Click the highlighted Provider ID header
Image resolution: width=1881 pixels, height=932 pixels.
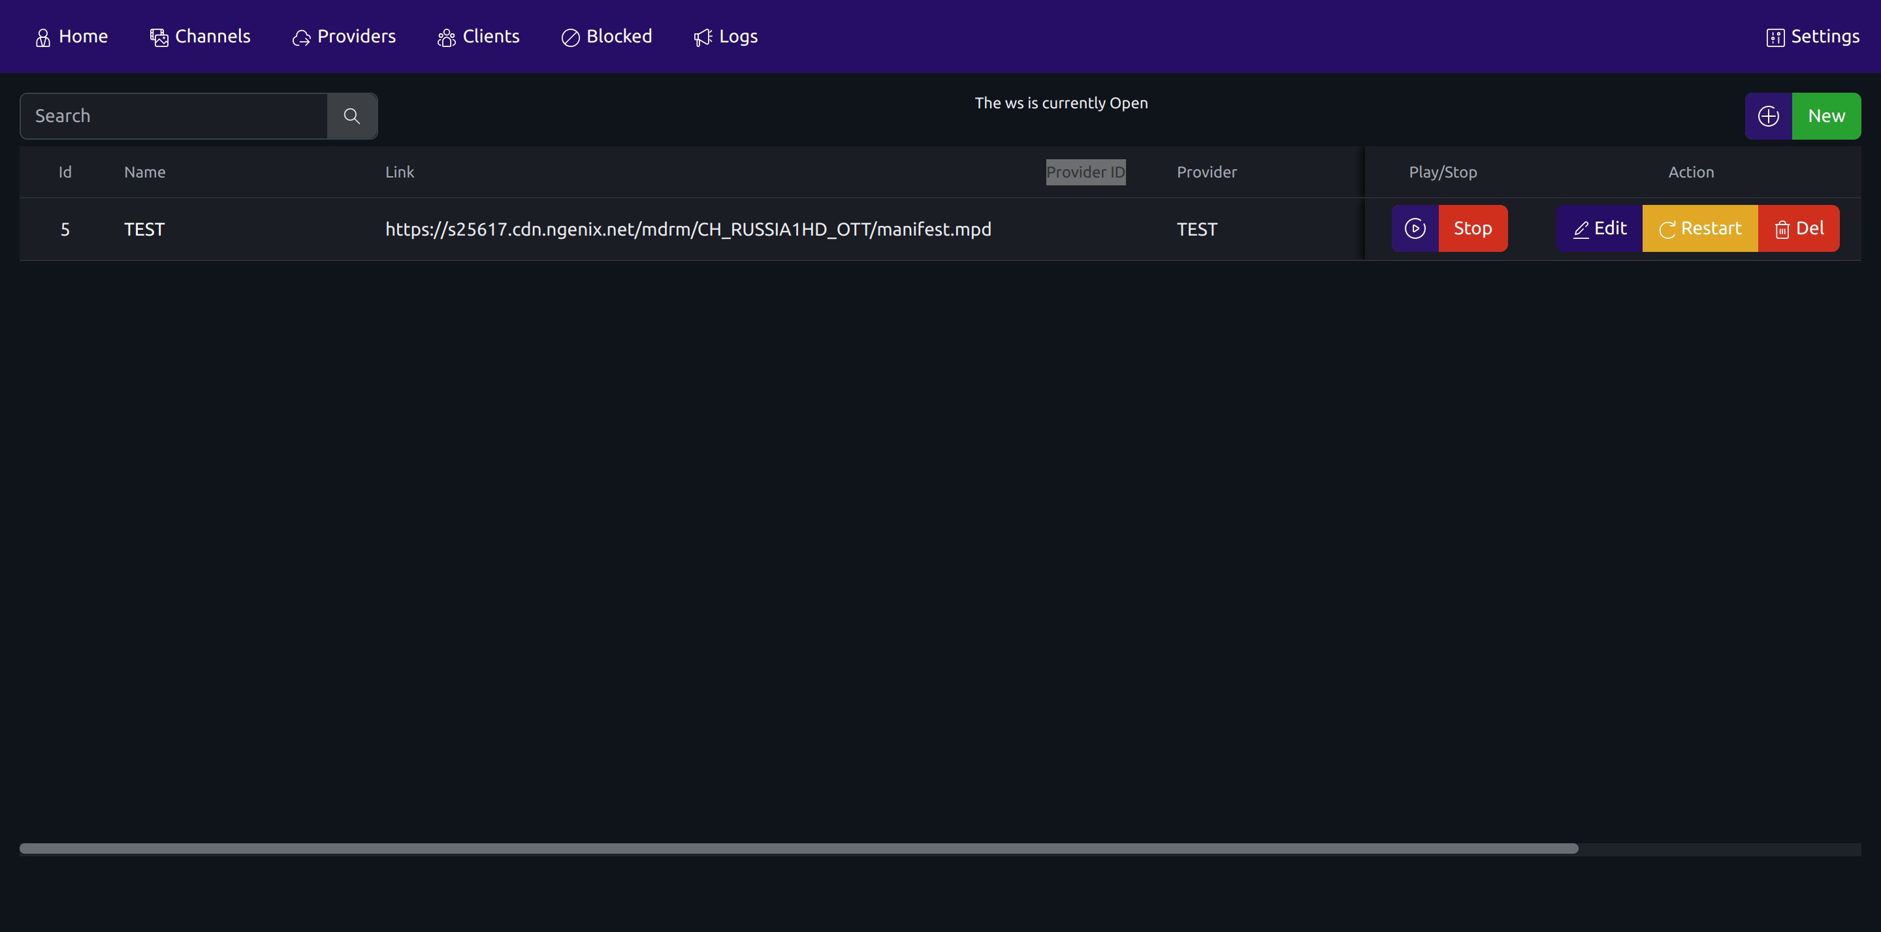1085,172
